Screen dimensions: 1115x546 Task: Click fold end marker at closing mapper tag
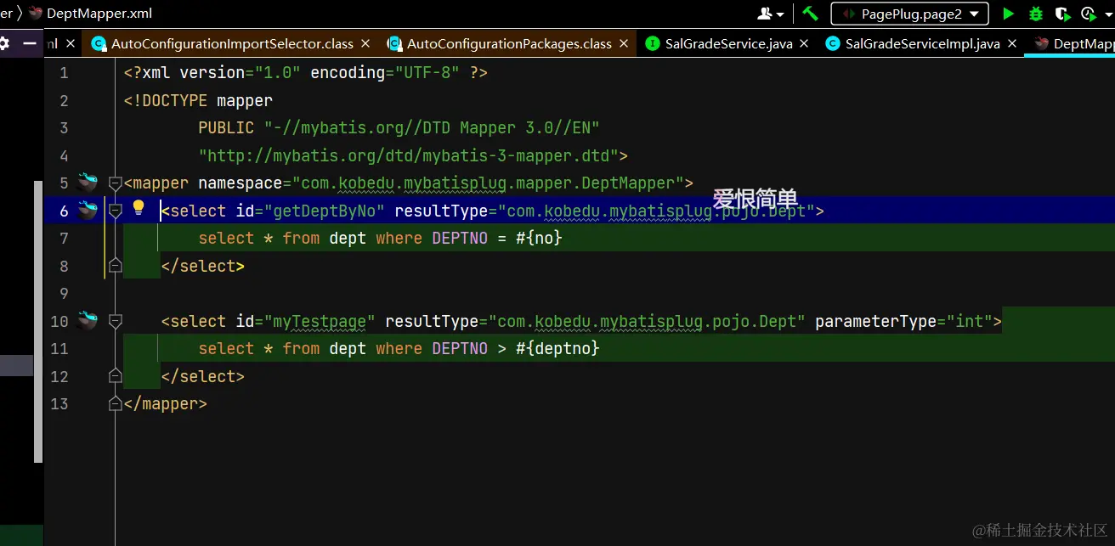pos(116,404)
